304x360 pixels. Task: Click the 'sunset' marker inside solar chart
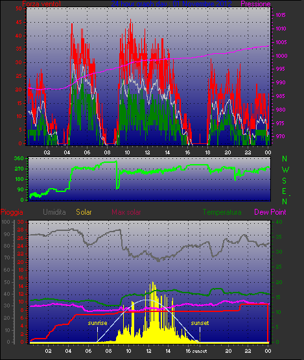click(x=200, y=323)
